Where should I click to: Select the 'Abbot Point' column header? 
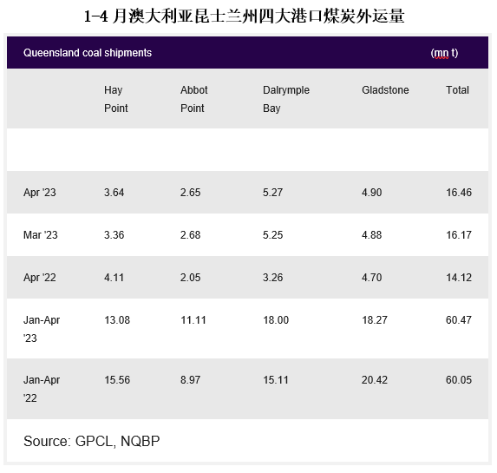point(193,99)
